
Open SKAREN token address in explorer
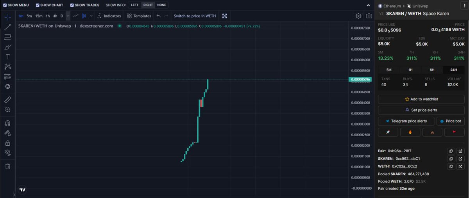(x=460, y=159)
